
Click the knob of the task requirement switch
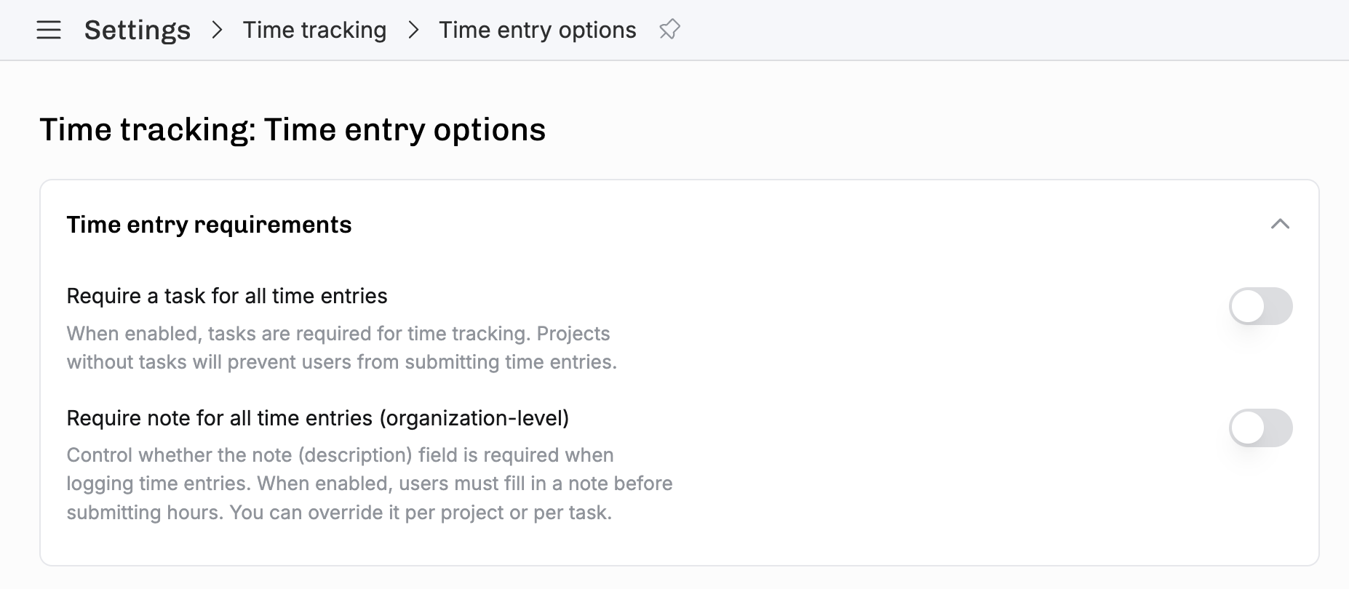(1249, 306)
